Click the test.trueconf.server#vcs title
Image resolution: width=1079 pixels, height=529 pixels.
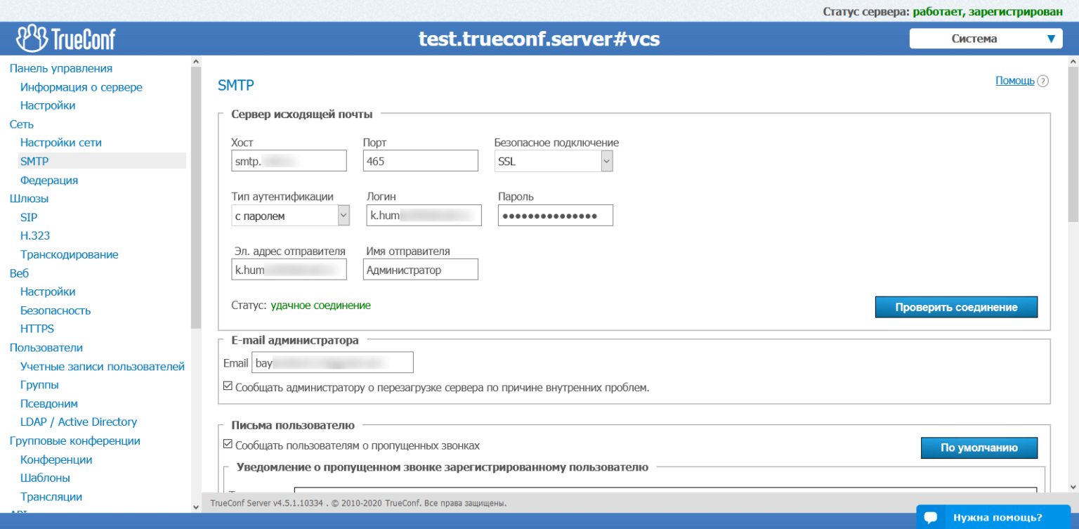(x=539, y=39)
